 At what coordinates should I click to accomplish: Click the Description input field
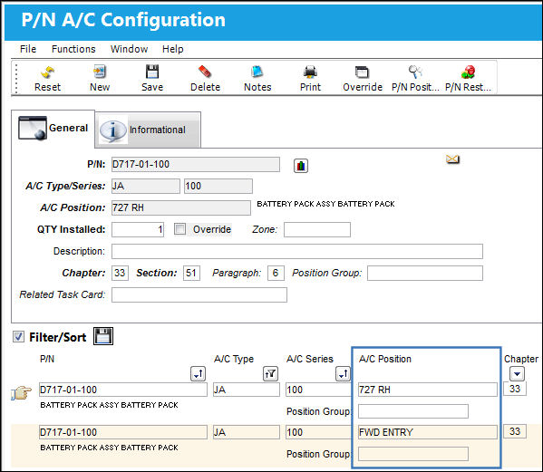(297, 251)
